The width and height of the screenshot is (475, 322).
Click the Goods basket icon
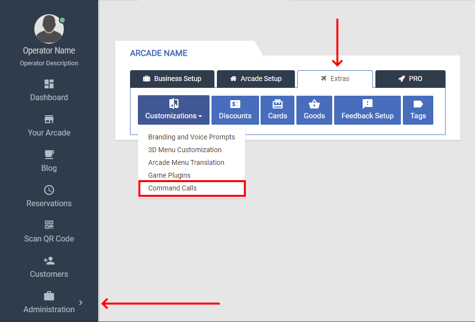314,104
